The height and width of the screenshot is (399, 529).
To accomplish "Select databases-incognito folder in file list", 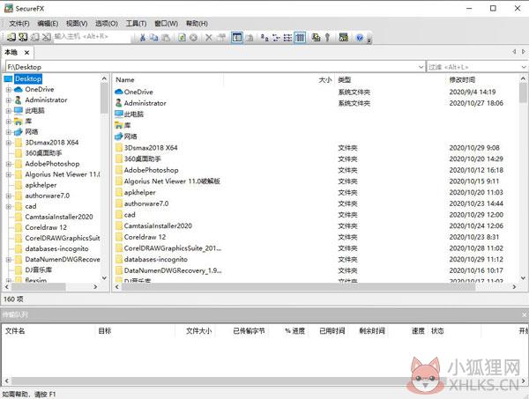I will click(x=155, y=259).
